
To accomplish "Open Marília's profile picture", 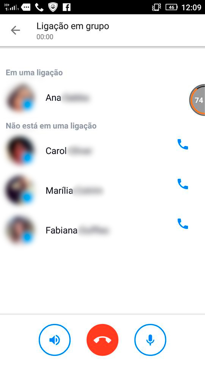I will 20,190.
